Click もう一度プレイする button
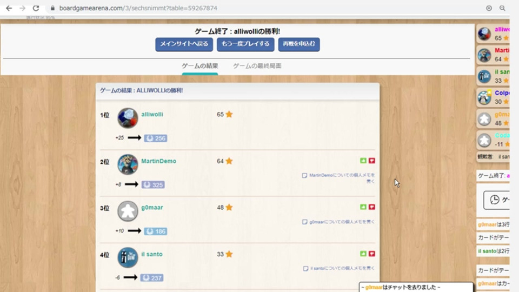The width and height of the screenshot is (519, 292). [245, 44]
